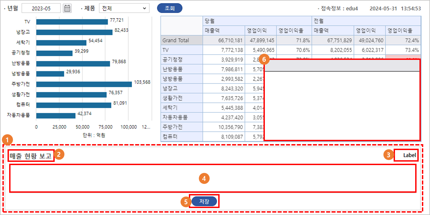Open the calendar date picker icon

coord(67,8)
